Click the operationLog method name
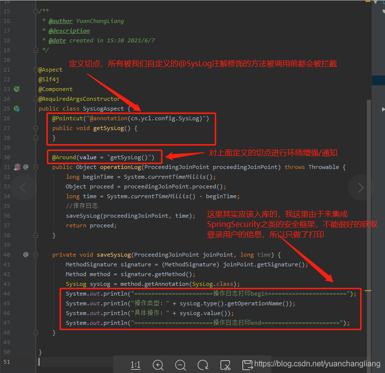 (121, 167)
